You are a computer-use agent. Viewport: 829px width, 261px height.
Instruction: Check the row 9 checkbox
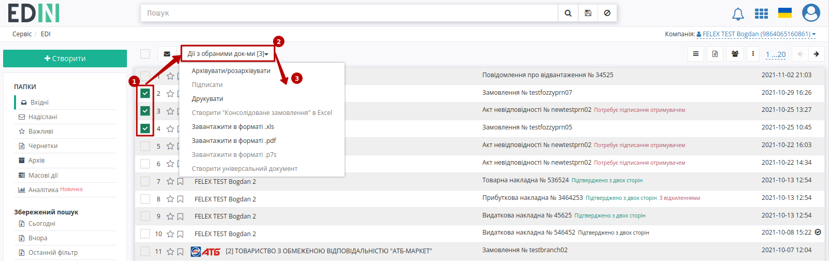click(145, 216)
